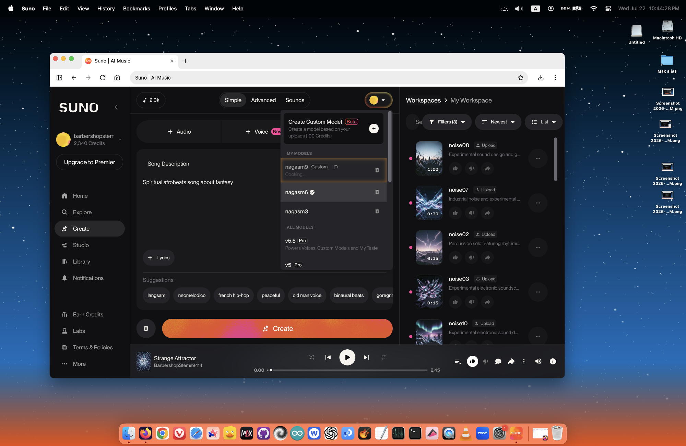Switch to the Sounds tab
This screenshot has height=446, width=686.
click(x=295, y=100)
